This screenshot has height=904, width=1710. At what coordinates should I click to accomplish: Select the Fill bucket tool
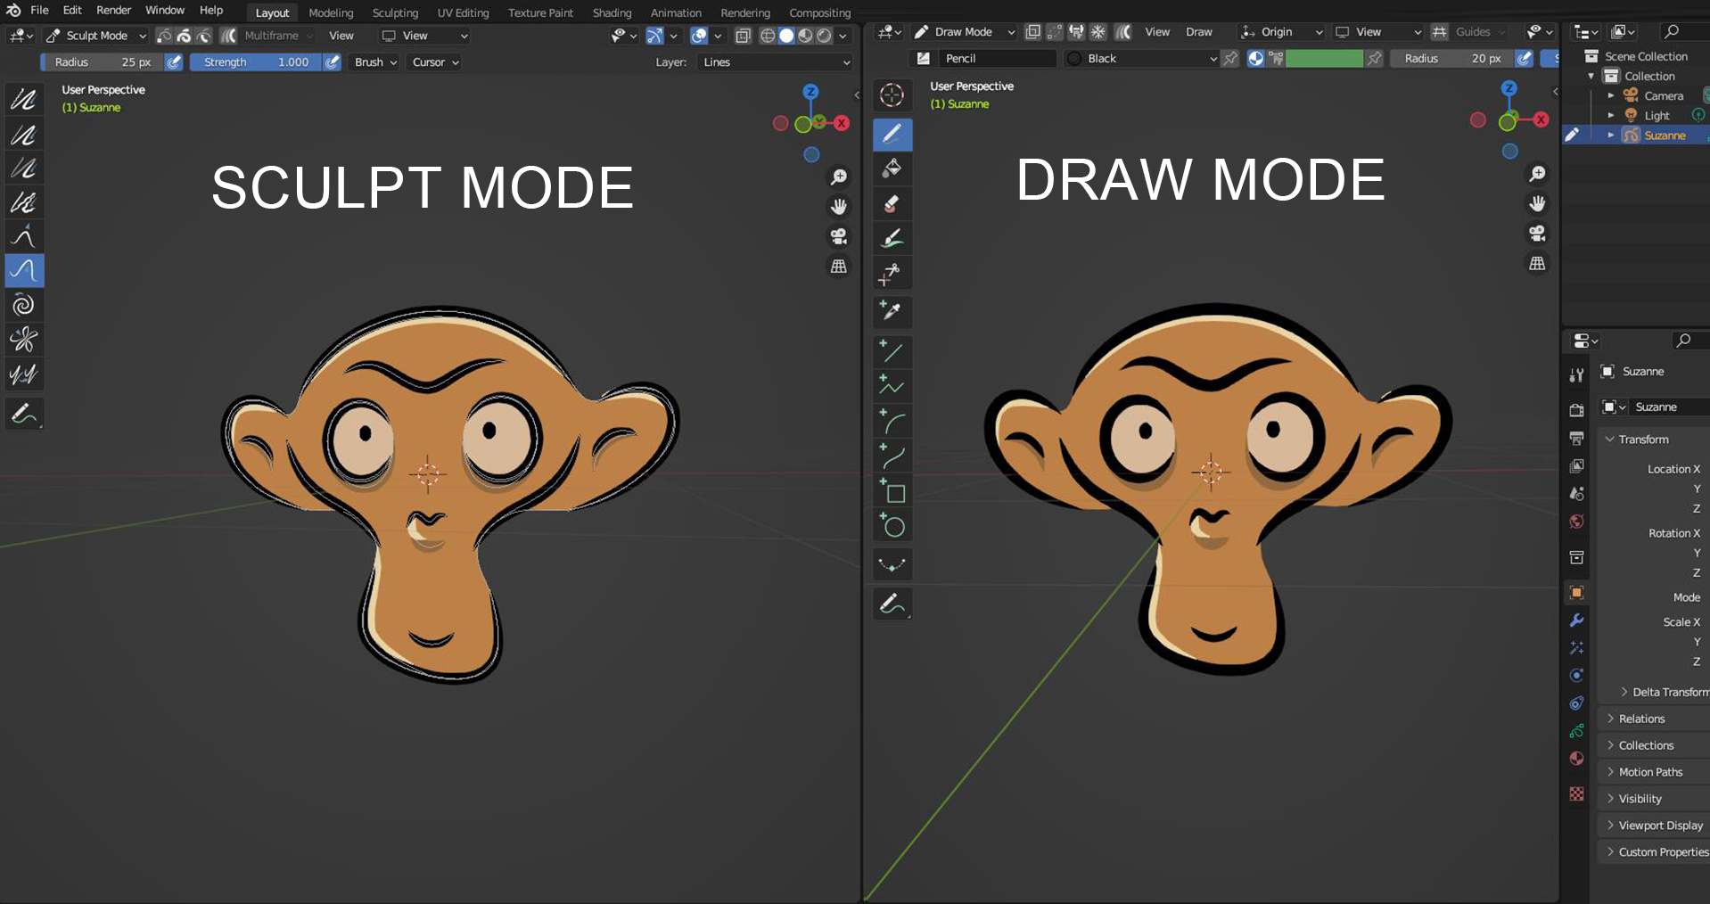[892, 168]
